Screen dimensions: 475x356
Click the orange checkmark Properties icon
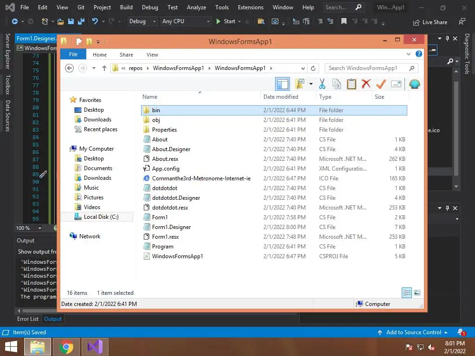tap(381, 84)
